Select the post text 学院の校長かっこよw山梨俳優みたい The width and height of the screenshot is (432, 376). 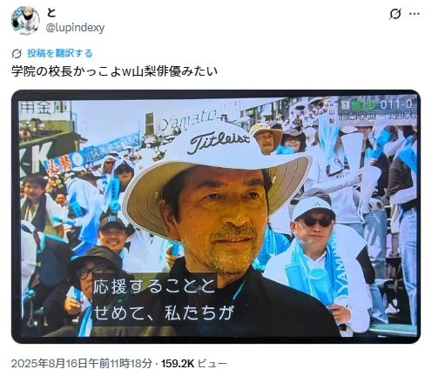coord(114,71)
